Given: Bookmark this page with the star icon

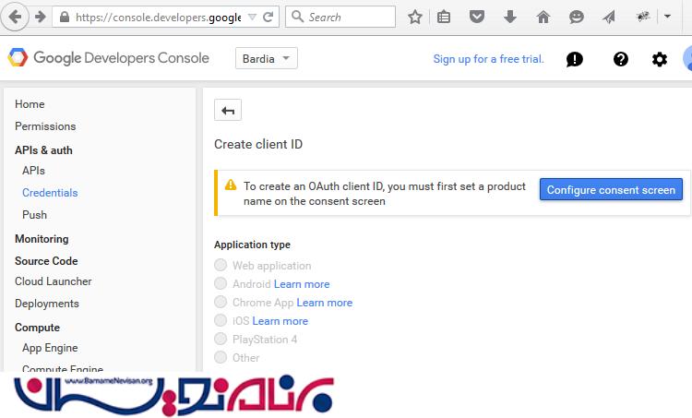Looking at the screenshot, I should pyautogui.click(x=415, y=17).
